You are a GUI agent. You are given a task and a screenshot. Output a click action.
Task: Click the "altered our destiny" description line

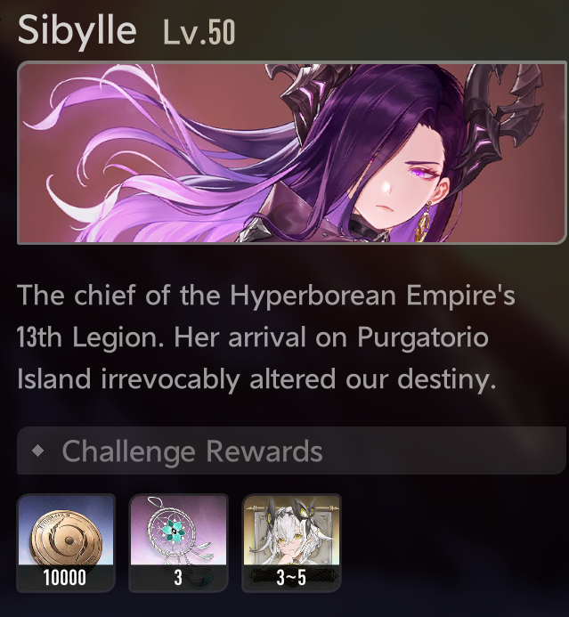372,379
